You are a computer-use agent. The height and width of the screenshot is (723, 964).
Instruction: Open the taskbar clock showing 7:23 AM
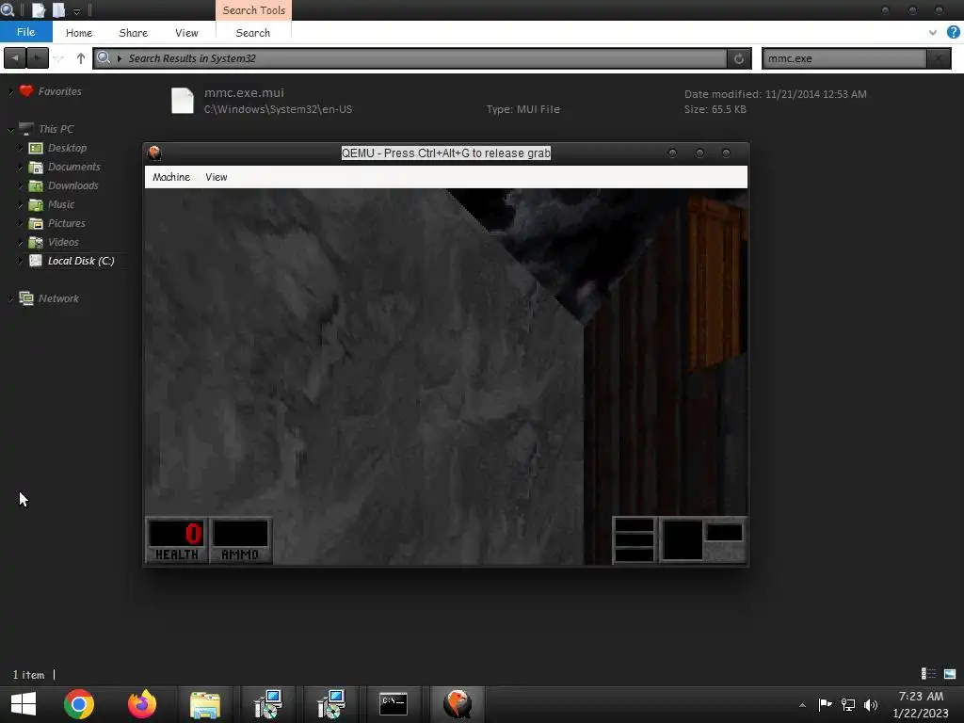pos(921,704)
